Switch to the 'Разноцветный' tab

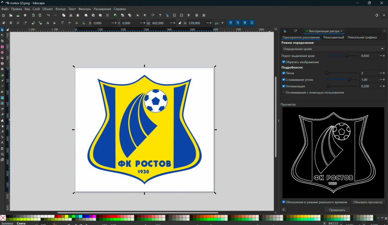click(334, 37)
